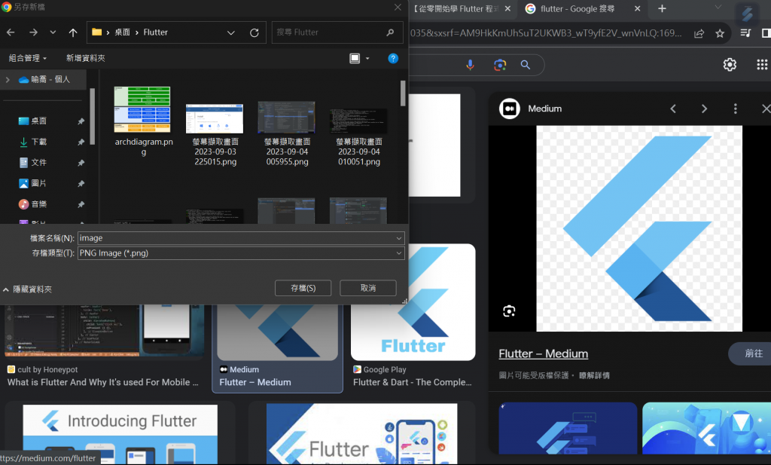
Task: Create a folder with 新增資料夾
Action: 86,58
